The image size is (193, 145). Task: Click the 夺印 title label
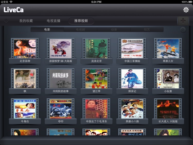point(60,121)
